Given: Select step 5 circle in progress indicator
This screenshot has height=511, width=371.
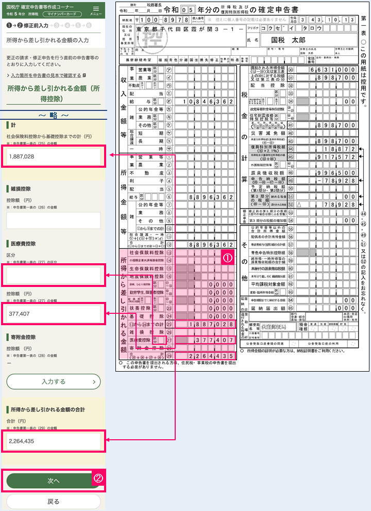Looking at the screenshot, I should 78,25.
